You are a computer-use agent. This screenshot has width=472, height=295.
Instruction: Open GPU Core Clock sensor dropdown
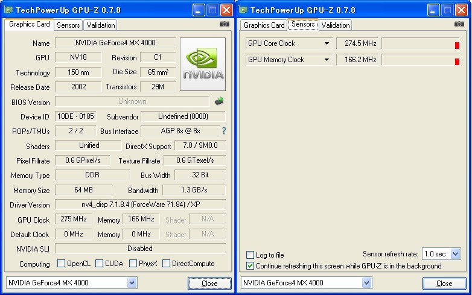click(x=327, y=43)
